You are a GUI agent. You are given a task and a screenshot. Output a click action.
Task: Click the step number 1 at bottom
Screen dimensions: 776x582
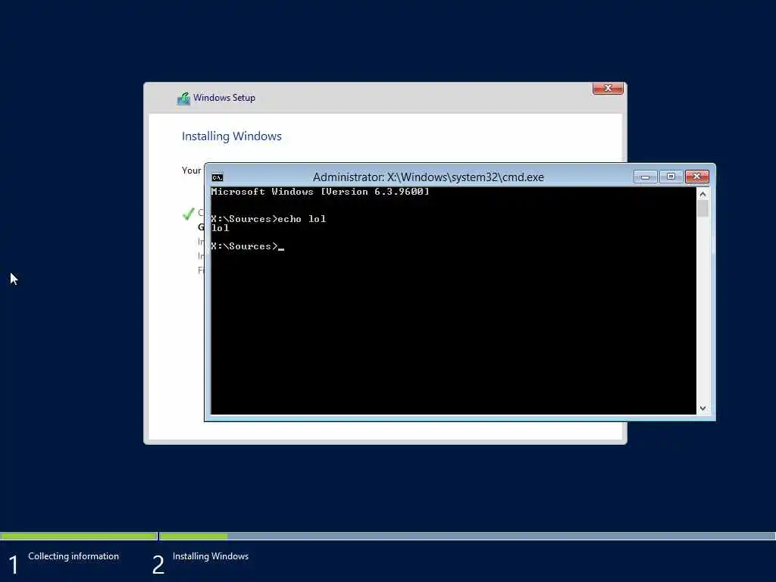14,565
